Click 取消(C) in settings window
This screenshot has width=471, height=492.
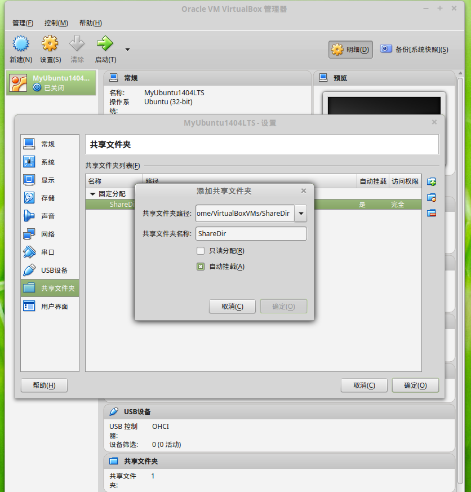(x=364, y=385)
